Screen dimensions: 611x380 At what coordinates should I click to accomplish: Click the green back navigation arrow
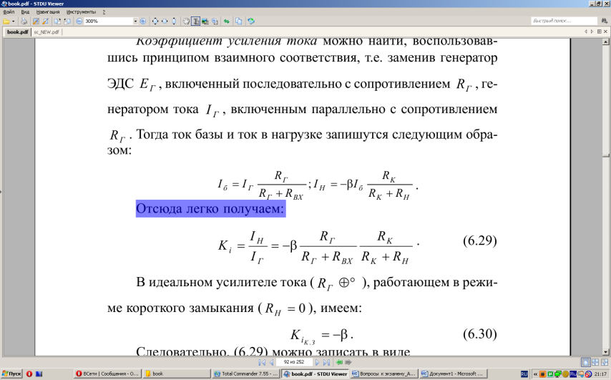pyautogui.click(x=339, y=362)
